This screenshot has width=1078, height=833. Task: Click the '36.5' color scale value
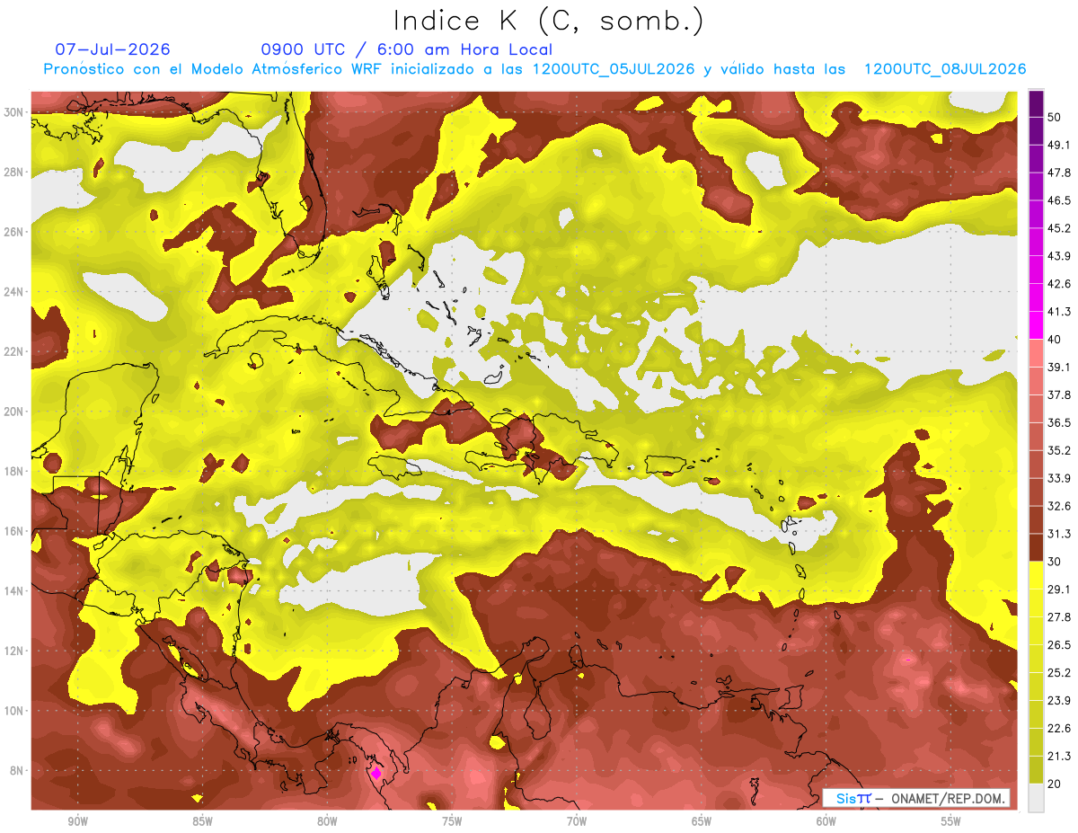[1059, 422]
